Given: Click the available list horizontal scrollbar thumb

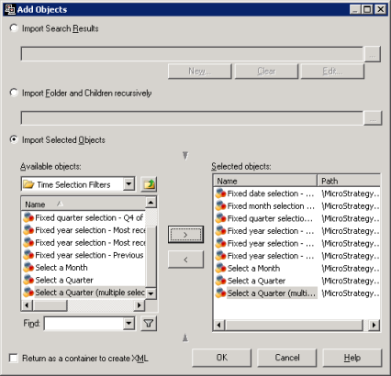Looking at the screenshot, I should 50,305.
